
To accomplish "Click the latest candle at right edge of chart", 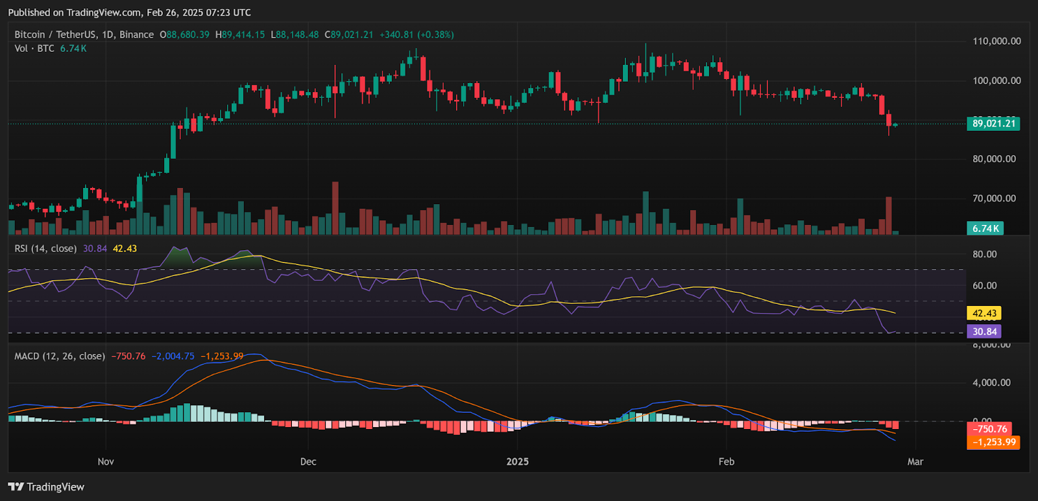I will point(896,124).
